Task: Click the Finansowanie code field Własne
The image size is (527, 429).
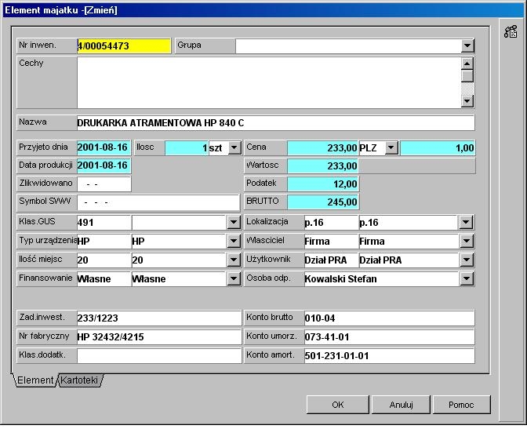Action: click(x=104, y=278)
